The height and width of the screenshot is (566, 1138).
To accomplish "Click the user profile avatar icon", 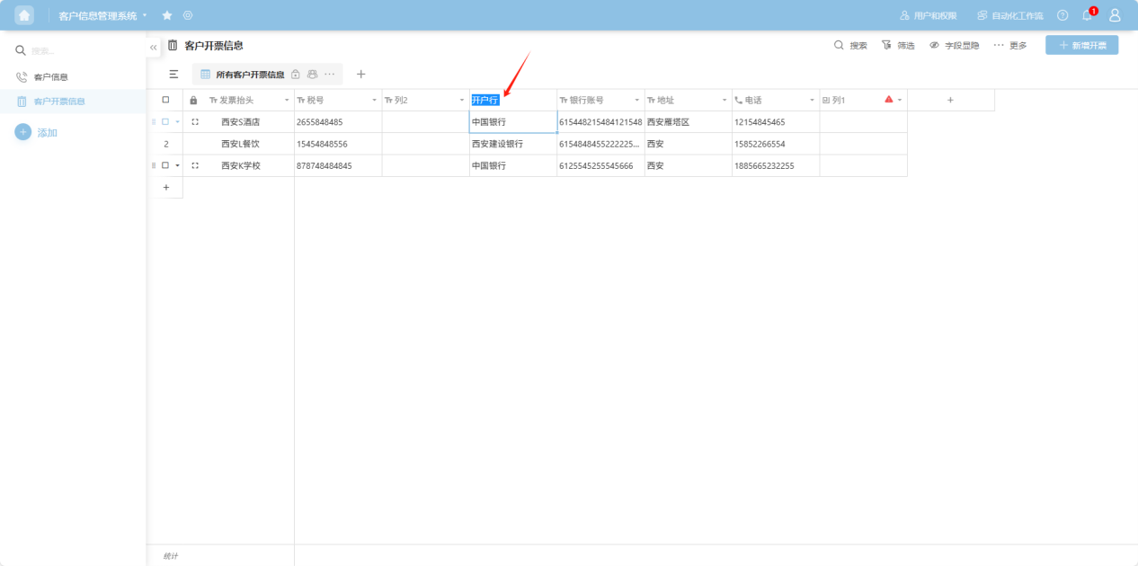I will (x=1115, y=15).
